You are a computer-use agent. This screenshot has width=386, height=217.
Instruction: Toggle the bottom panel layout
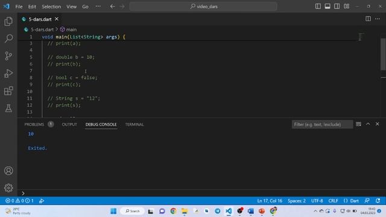[x=327, y=6]
